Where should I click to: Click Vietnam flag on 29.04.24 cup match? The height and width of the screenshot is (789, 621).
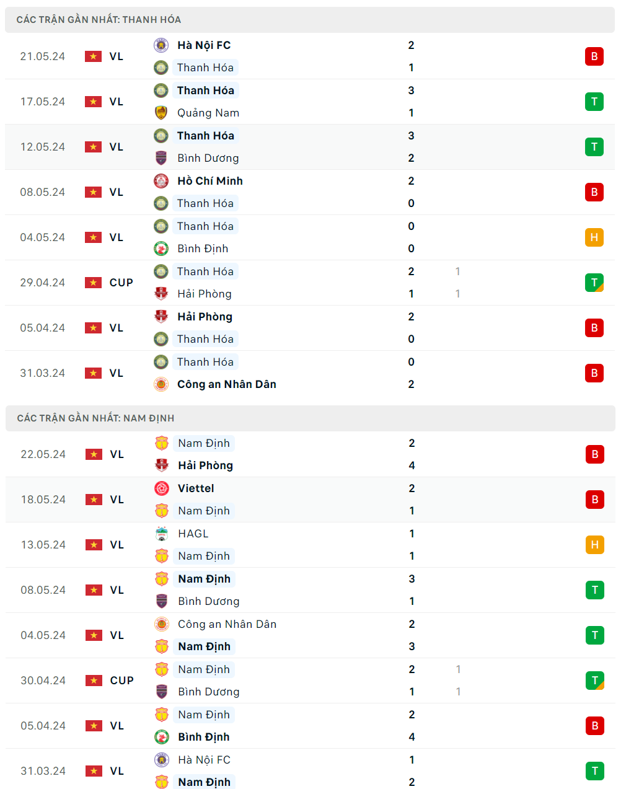(x=93, y=283)
